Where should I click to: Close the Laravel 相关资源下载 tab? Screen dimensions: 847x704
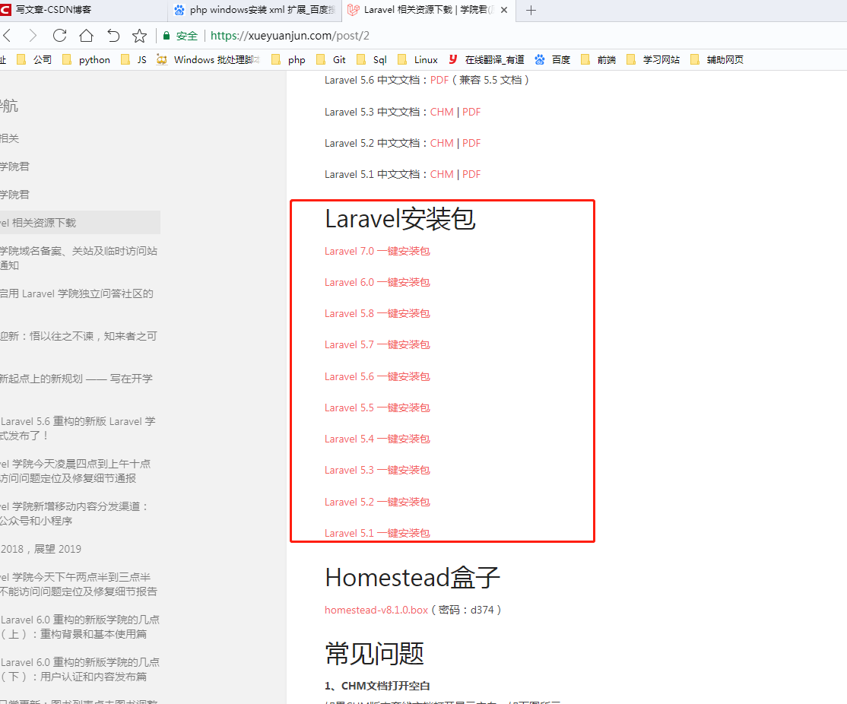click(504, 10)
